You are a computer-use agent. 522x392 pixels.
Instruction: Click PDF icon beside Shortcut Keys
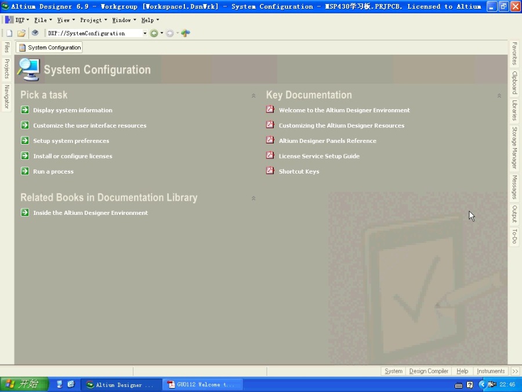point(270,171)
